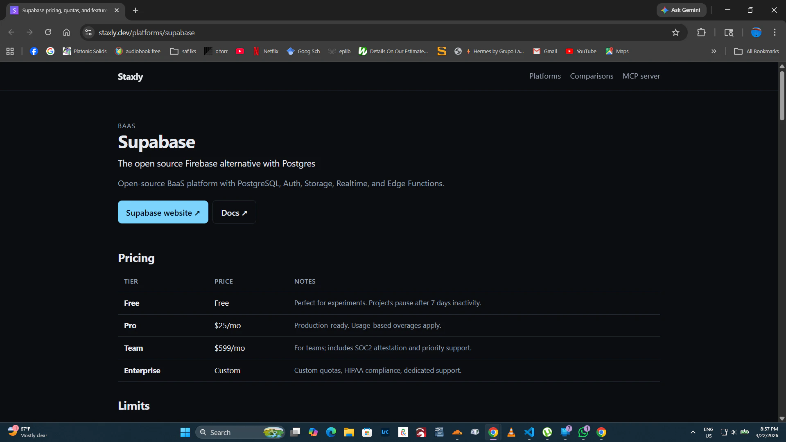Open the Platforms nav item
This screenshot has width=786, height=442.
[545, 76]
